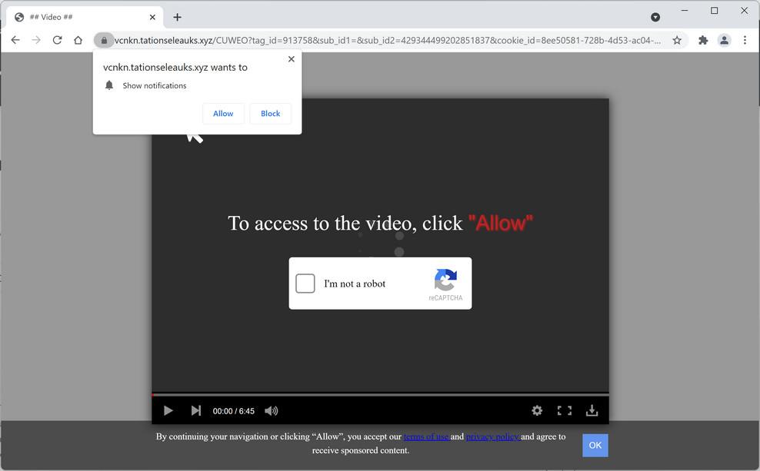Viewport: 760px width, 471px height.
Task: Open the browser home page
Action: pos(78,39)
